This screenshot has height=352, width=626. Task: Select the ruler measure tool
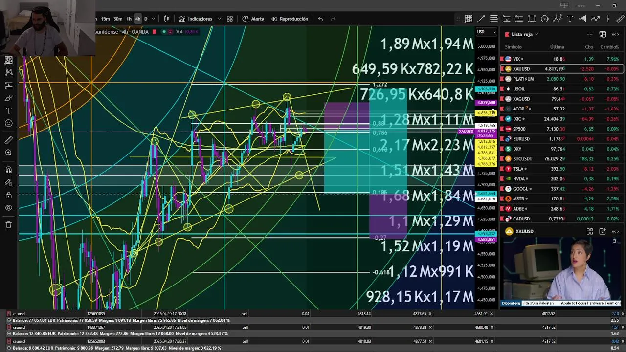coord(8,140)
